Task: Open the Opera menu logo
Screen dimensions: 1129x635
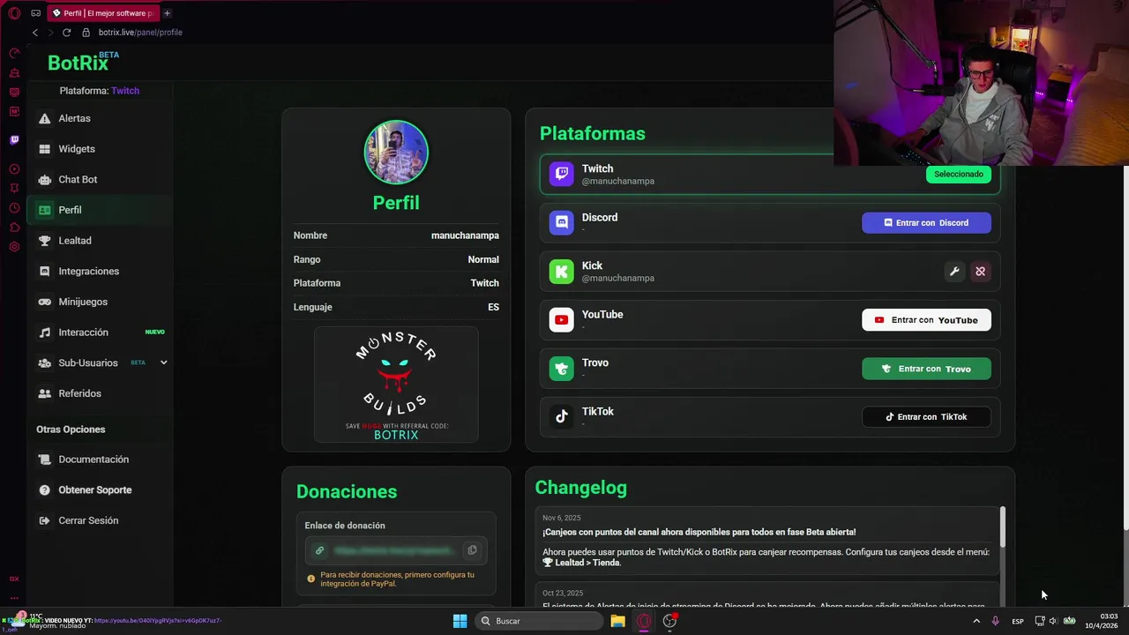Action: pos(14,13)
